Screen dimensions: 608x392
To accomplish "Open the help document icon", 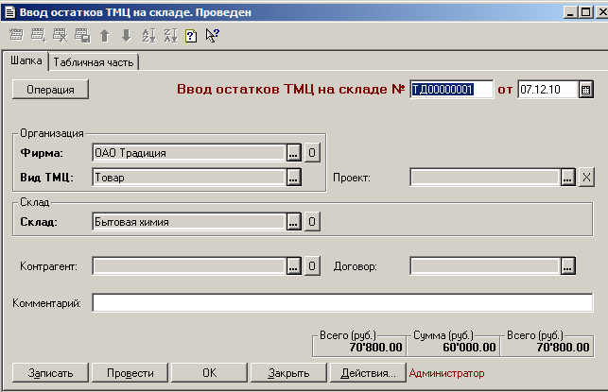I will point(191,36).
